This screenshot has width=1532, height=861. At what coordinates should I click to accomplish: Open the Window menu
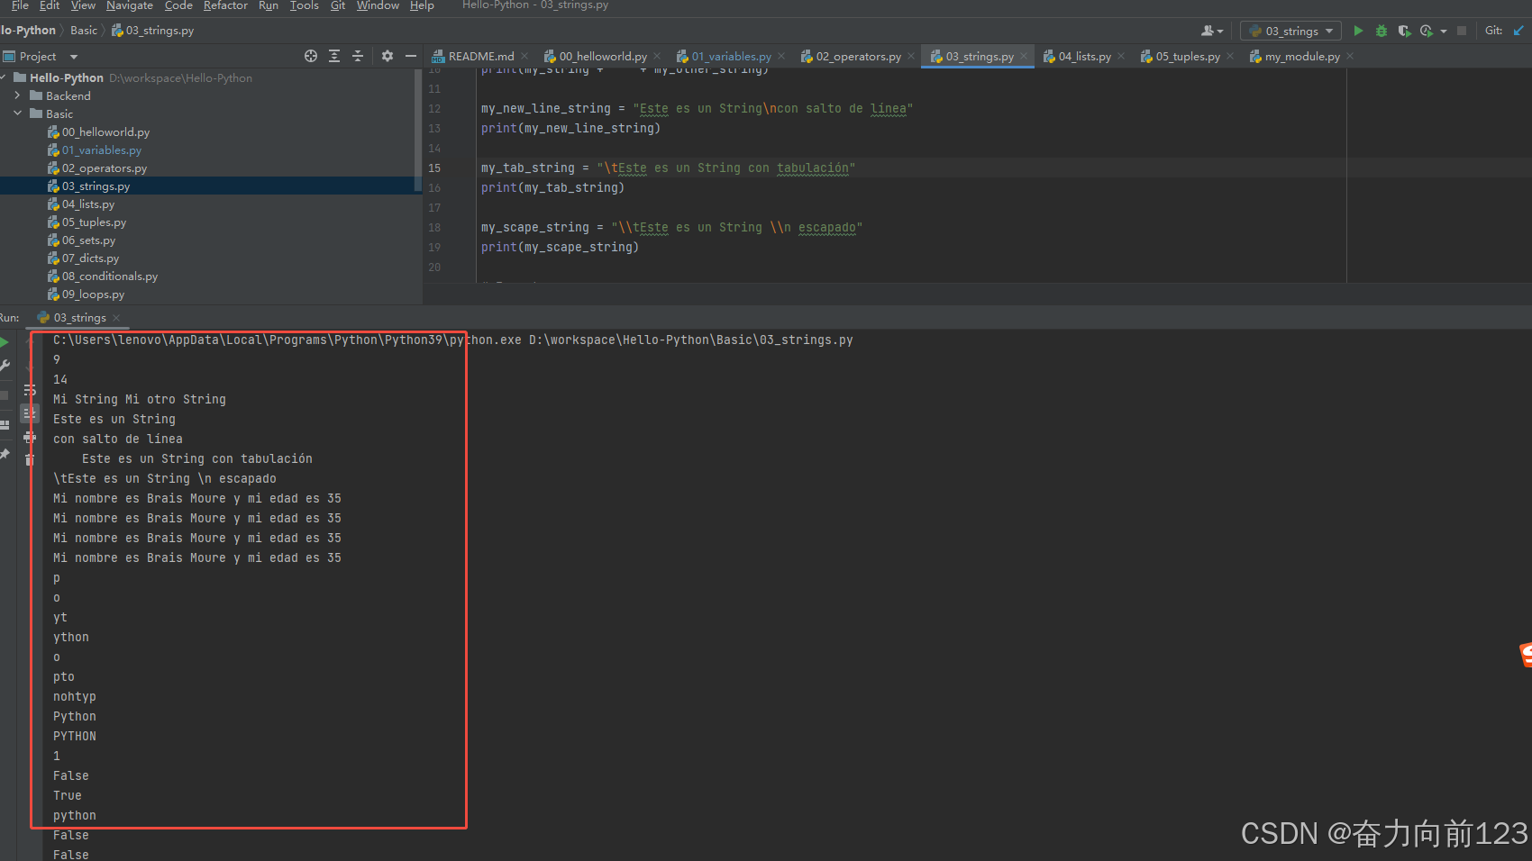click(x=378, y=5)
